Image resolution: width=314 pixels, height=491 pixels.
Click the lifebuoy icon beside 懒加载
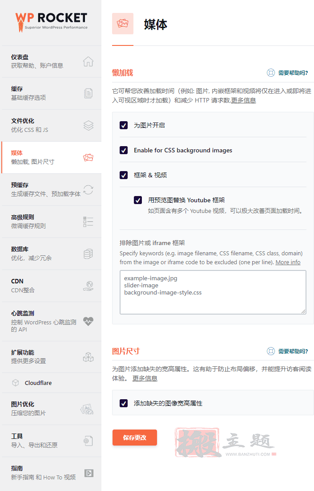pos(270,73)
